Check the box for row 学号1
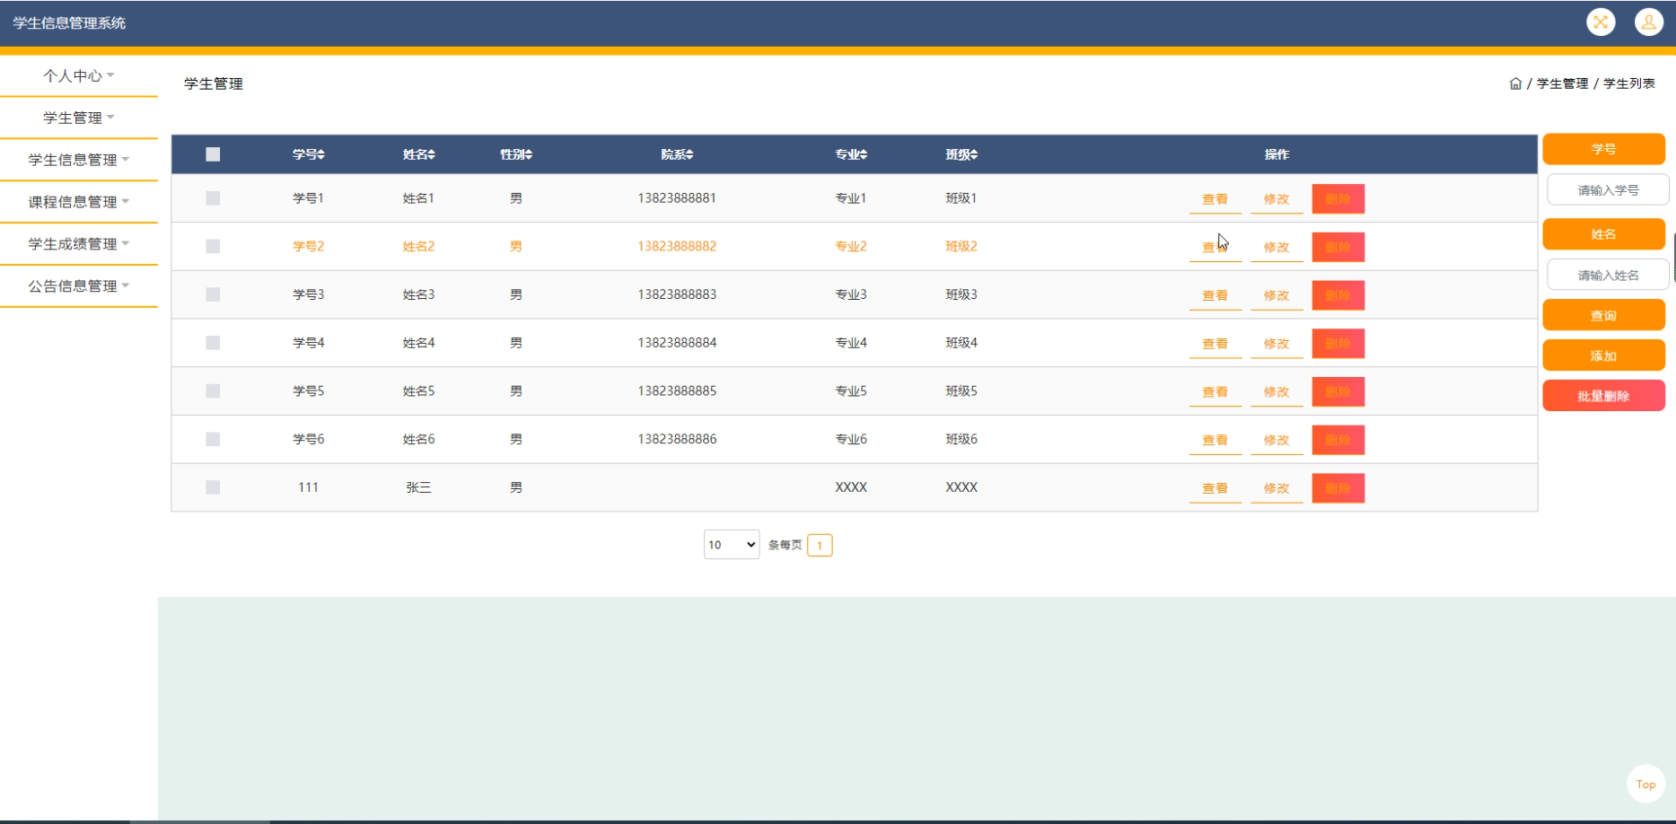Screen dimensions: 1676x824 (x=213, y=198)
